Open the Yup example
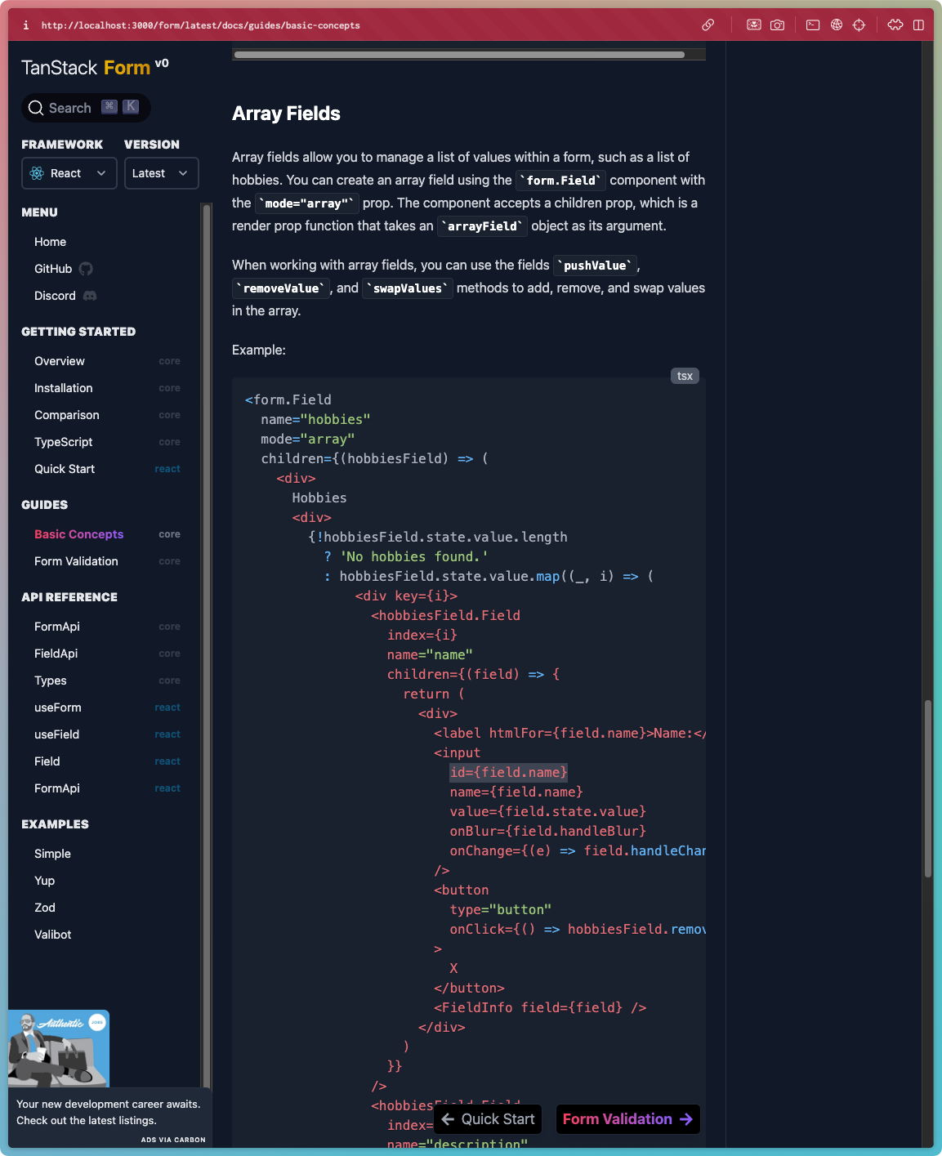The image size is (942, 1156). click(x=44, y=881)
